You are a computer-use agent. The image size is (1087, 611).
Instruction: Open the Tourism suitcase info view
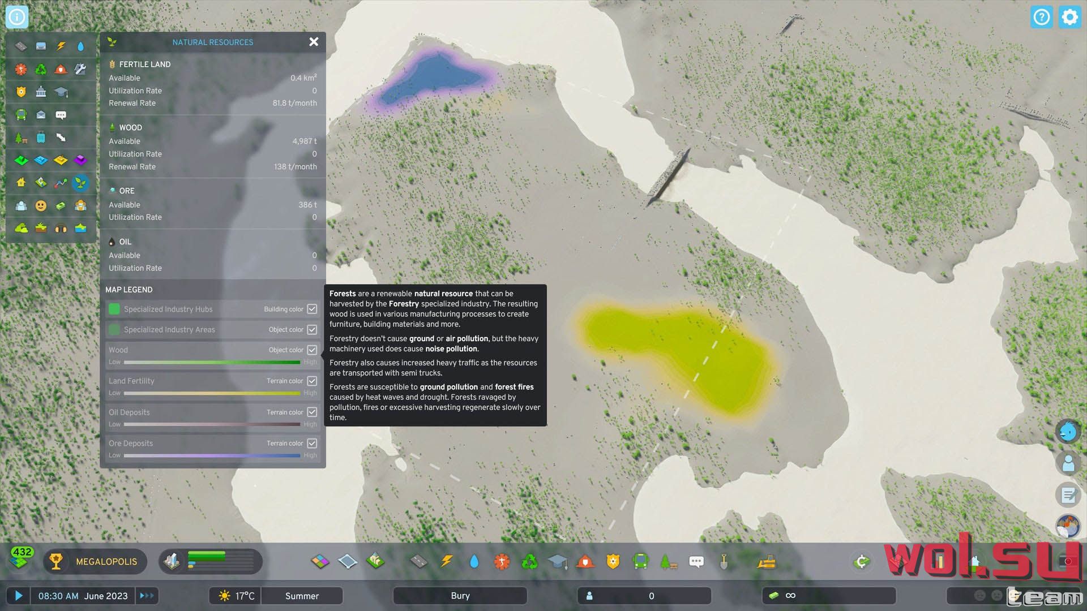tap(41, 137)
